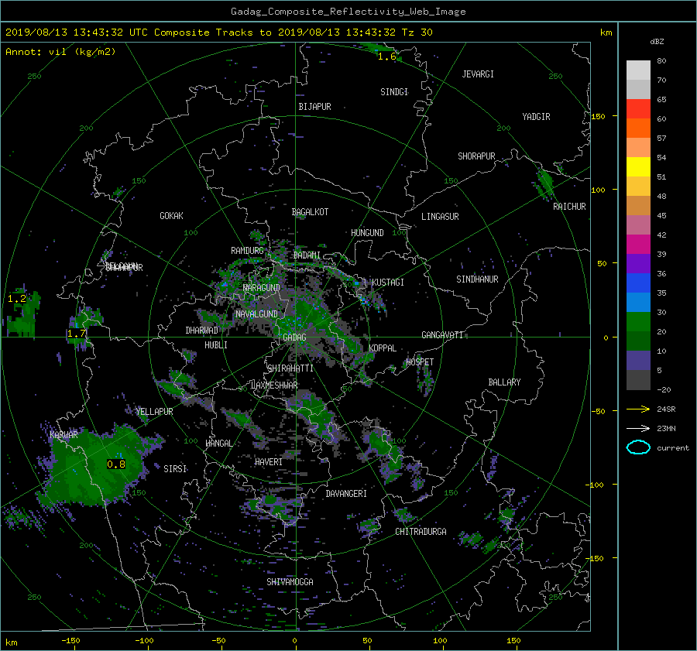Choose the bright green swatch near 20 dBZ
The image size is (697, 651).
pos(638,321)
